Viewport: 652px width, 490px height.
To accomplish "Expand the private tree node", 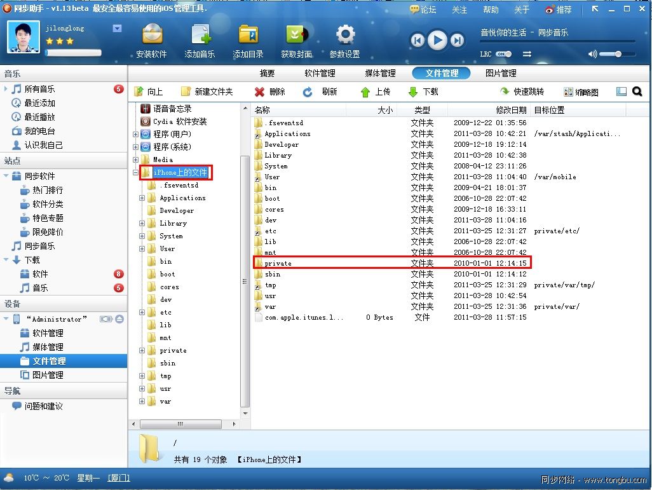I will pyautogui.click(x=142, y=351).
